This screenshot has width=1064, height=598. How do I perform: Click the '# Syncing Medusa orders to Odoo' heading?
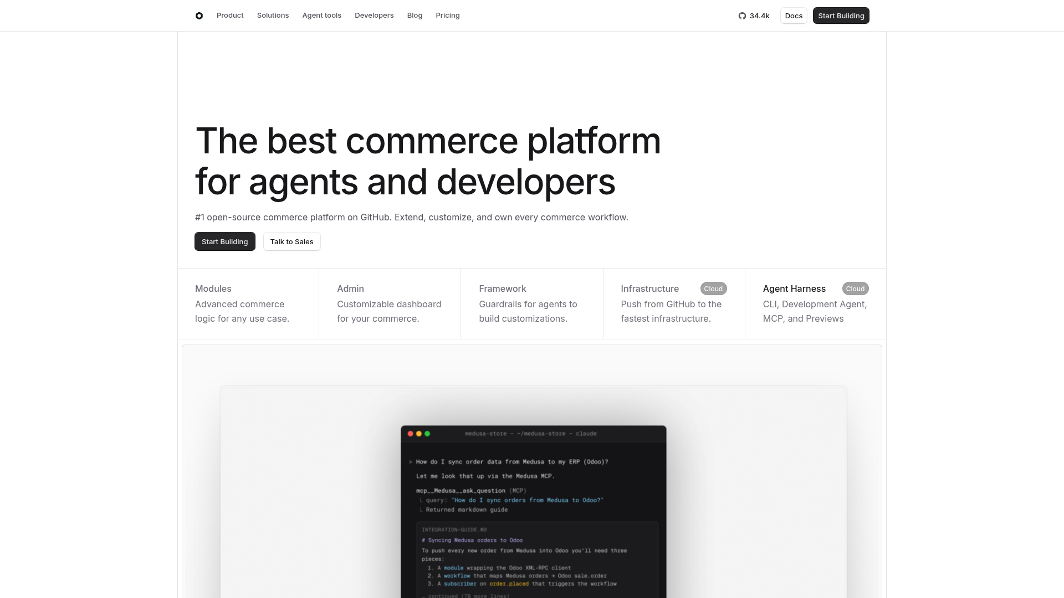pos(472,540)
